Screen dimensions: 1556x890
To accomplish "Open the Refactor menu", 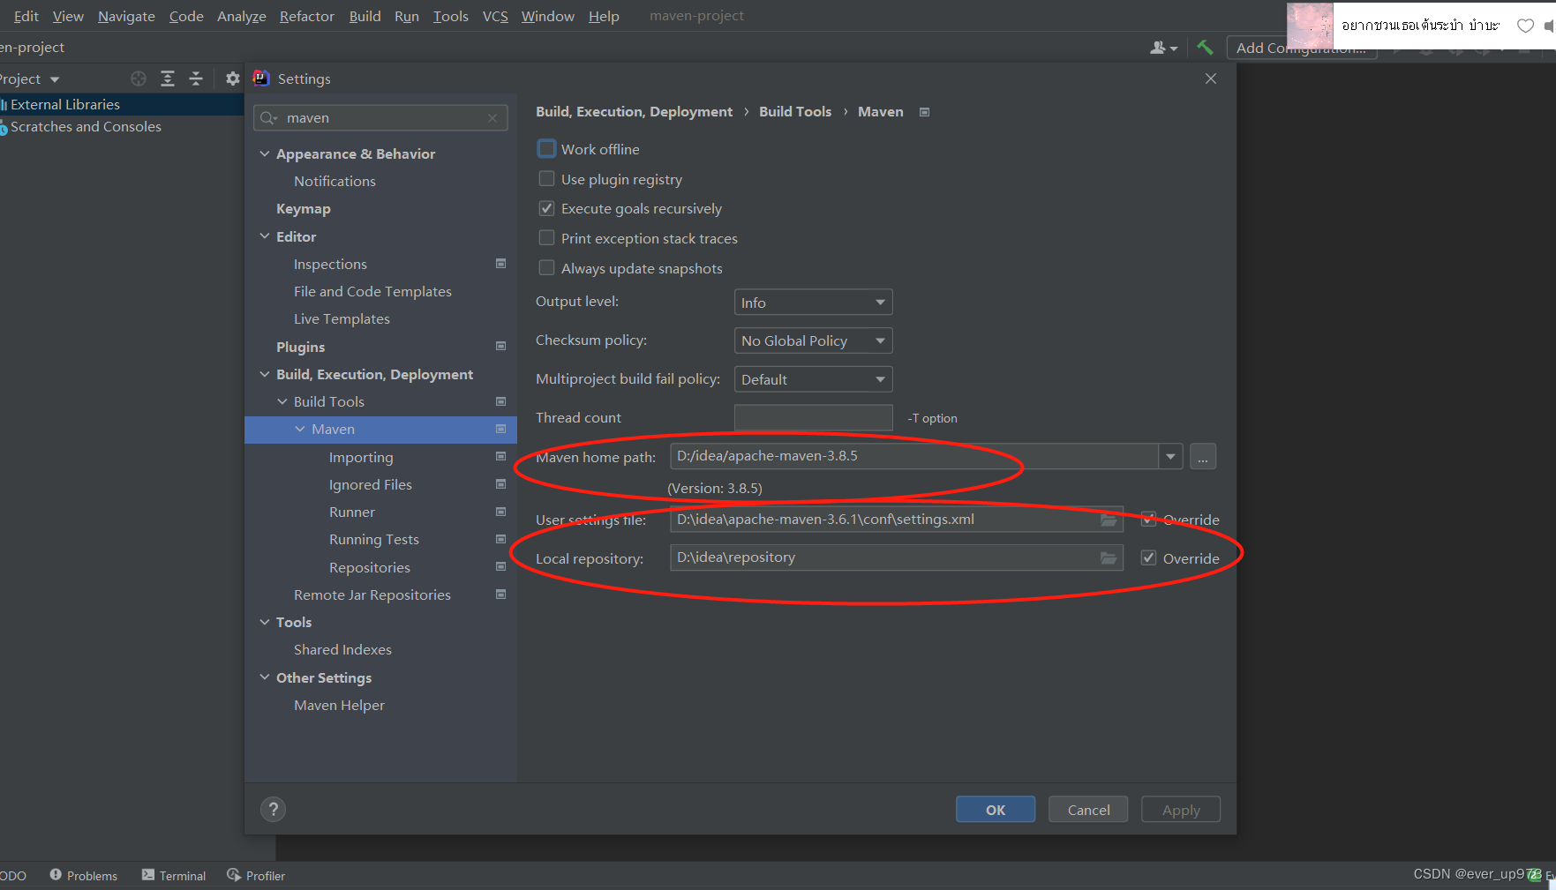I will [307, 16].
